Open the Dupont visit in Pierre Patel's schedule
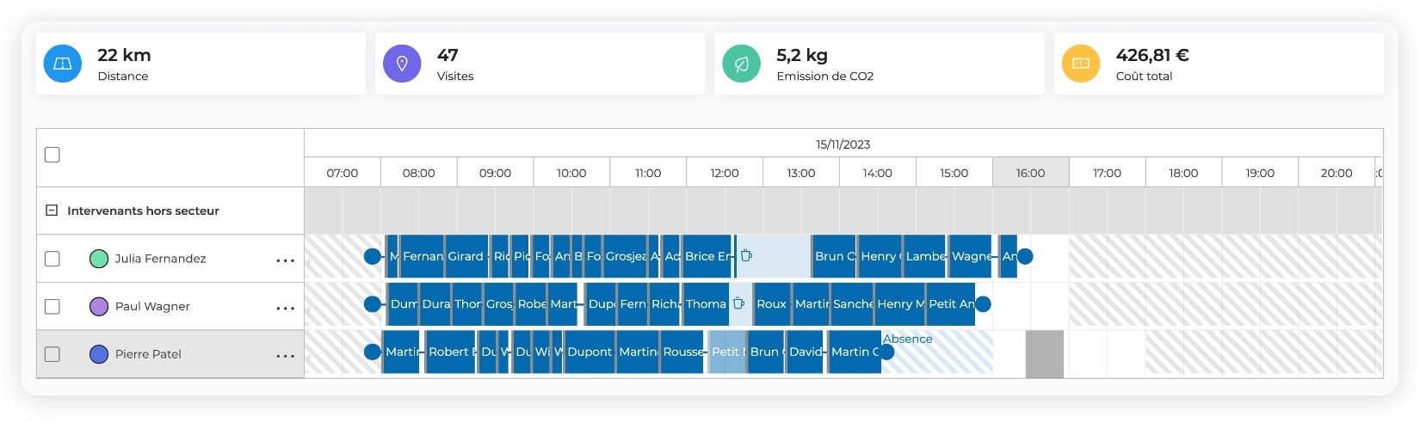The width and height of the screenshot is (1420, 422). [x=590, y=352]
